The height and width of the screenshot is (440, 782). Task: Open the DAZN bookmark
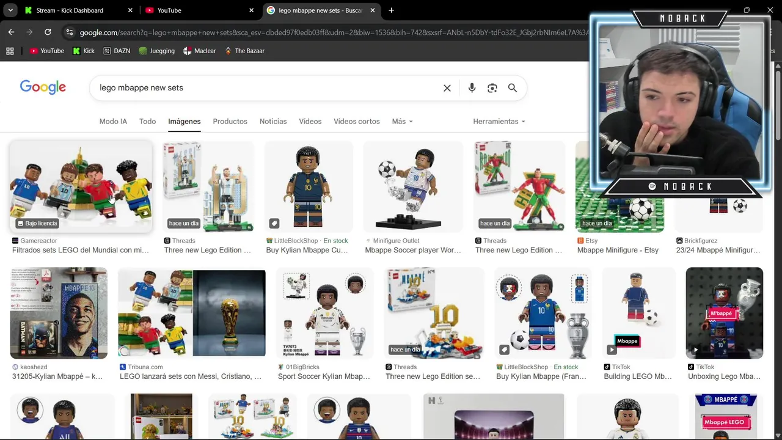[117, 51]
